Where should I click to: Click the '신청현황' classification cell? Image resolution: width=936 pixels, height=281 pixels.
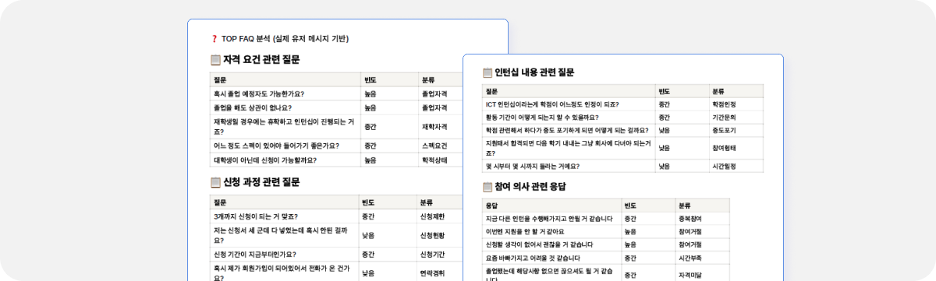pyautogui.click(x=433, y=234)
